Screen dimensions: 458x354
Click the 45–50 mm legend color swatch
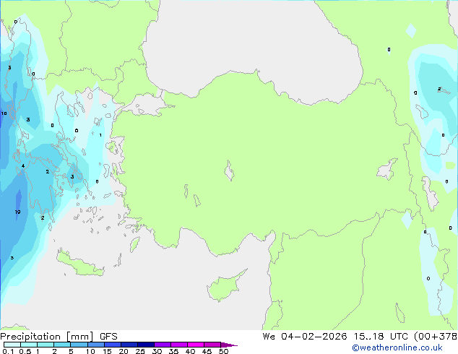coord(212,345)
